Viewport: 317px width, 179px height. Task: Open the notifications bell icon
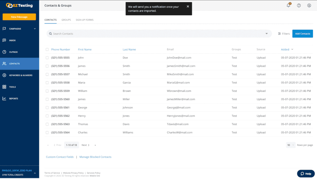289,5
